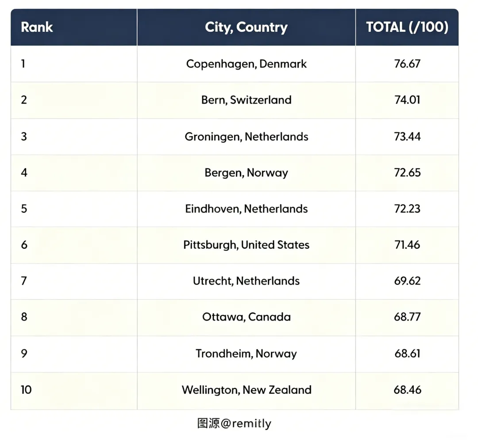Click the score 74.01
This screenshot has height=441, width=478.
(x=407, y=100)
